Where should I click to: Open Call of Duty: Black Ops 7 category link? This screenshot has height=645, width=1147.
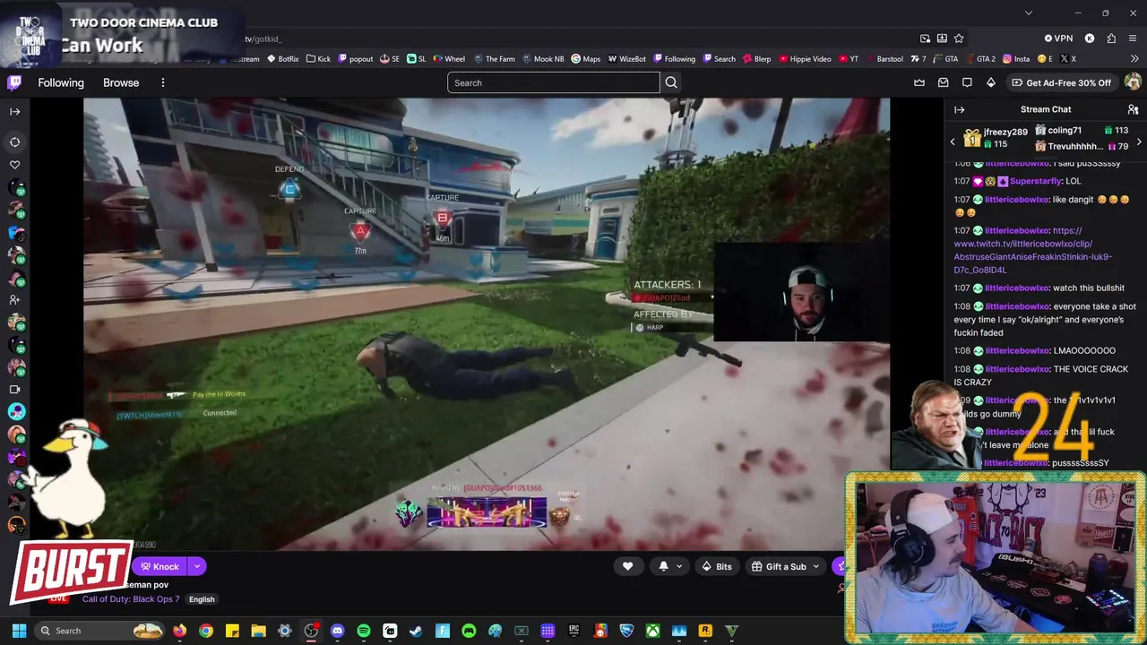point(131,599)
